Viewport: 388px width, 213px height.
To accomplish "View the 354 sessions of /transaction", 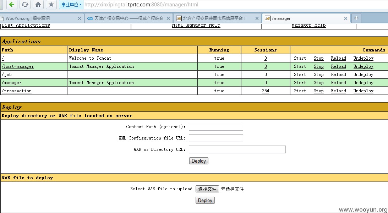I will click(266, 91).
